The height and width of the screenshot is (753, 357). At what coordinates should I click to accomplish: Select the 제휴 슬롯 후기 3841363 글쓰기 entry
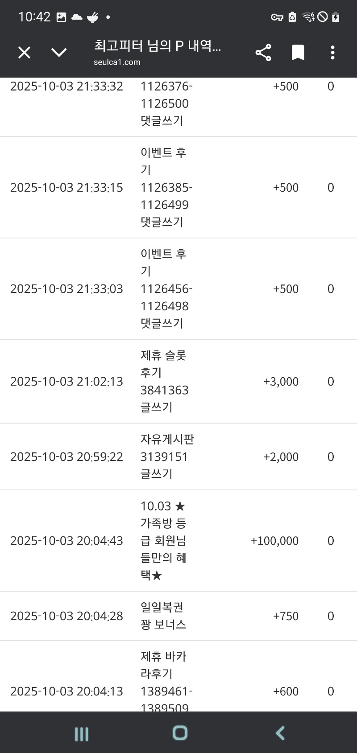[x=164, y=381]
